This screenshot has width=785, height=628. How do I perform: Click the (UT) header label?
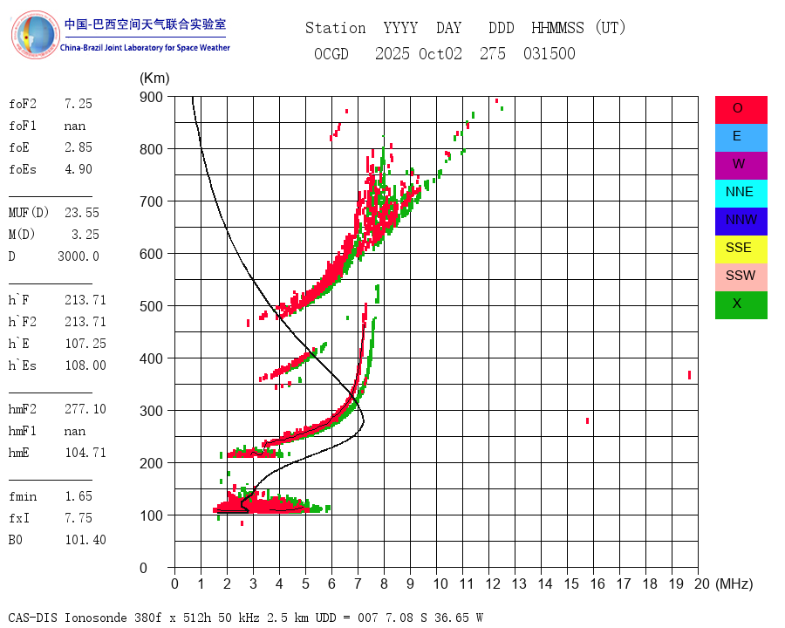coord(611,28)
